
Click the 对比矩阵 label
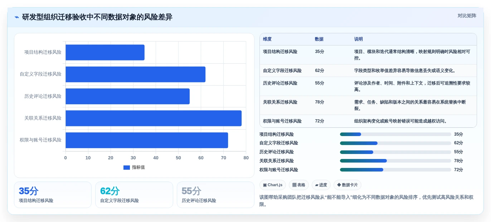(467, 16)
